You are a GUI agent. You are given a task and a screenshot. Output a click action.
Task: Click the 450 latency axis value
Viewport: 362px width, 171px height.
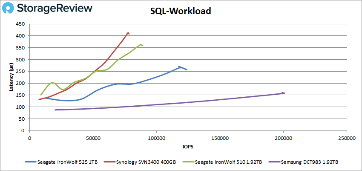21,24
